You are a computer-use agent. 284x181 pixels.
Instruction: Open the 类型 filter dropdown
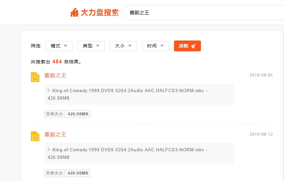[x=91, y=46]
